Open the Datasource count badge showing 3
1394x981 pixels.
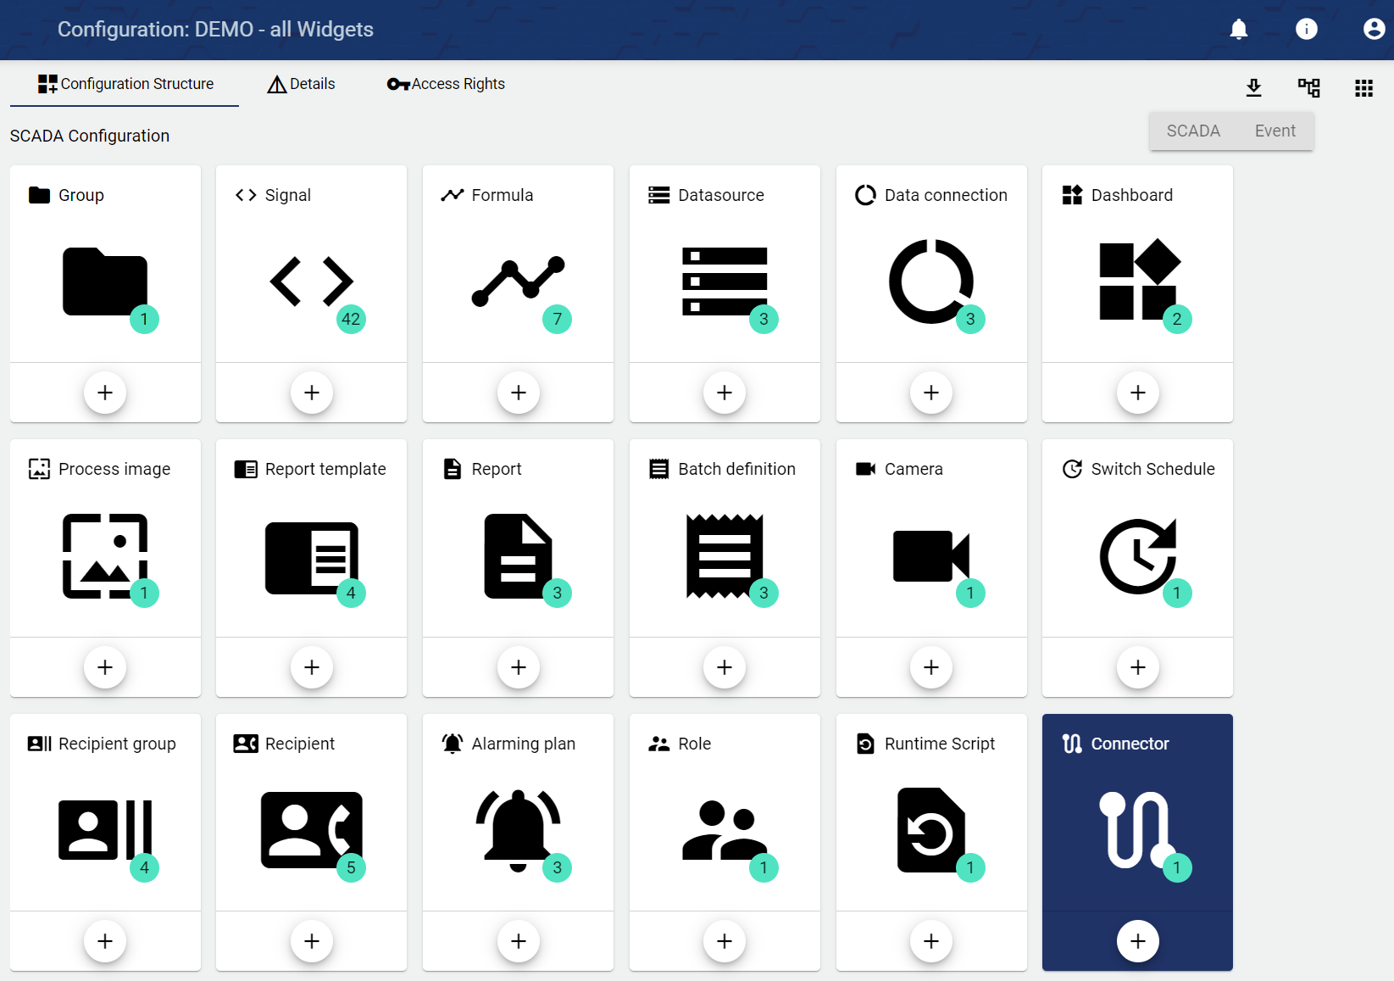coord(764,320)
